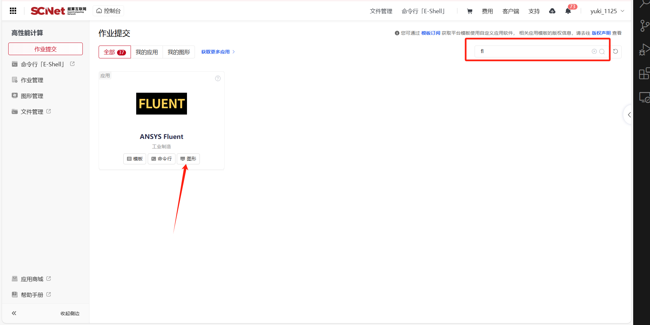
Task: Open help question mark on Fluent card
Action: pos(218,79)
